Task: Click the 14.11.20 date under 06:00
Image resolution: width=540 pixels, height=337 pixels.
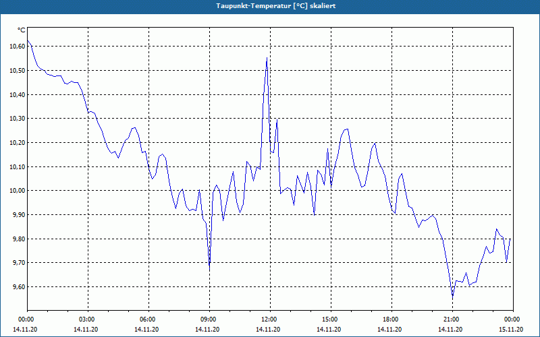Action: [146, 330]
